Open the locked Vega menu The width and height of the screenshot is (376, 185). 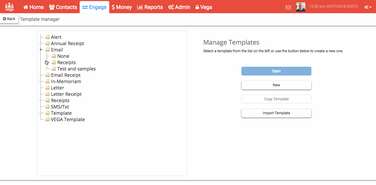[x=204, y=7]
